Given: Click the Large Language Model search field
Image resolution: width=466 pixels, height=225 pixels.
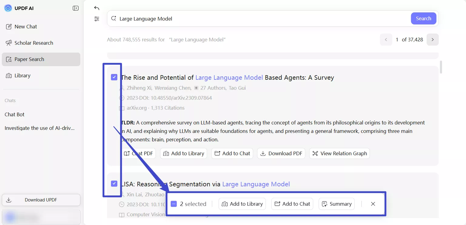Looking at the screenshot, I should point(261,19).
